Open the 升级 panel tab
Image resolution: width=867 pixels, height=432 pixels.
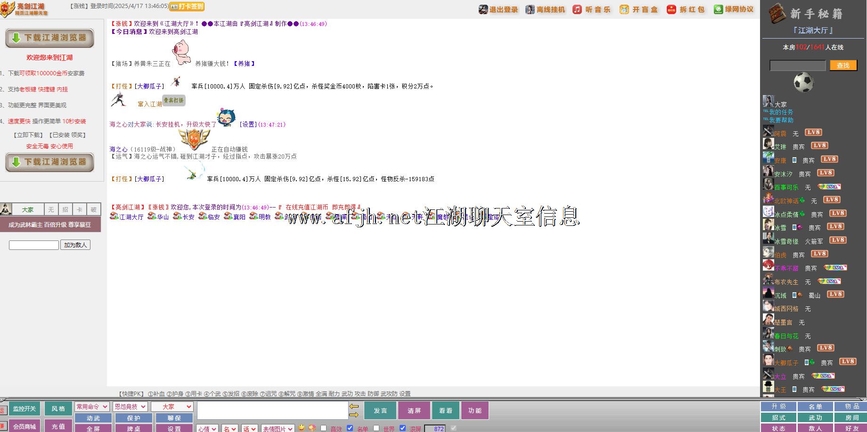point(779,406)
